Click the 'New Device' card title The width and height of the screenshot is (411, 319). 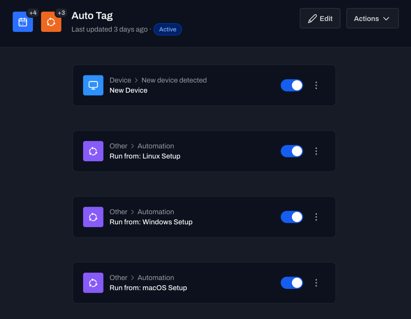coord(128,90)
